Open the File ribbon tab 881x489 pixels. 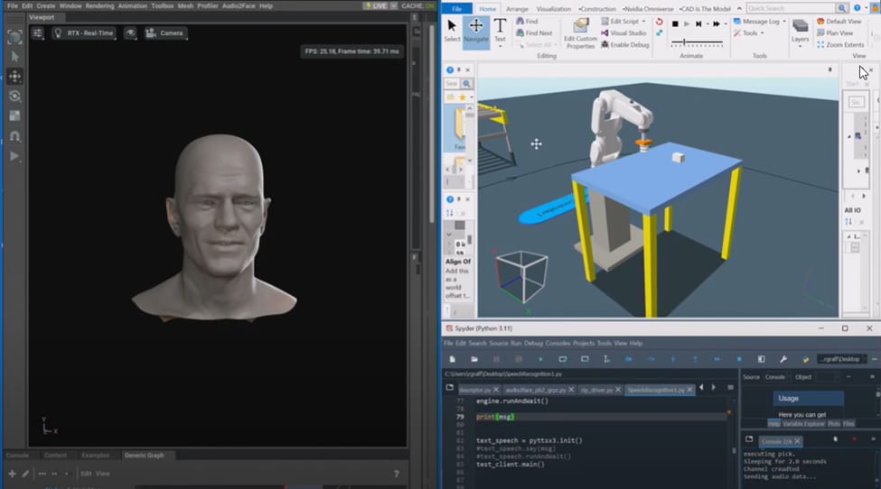[x=457, y=8]
